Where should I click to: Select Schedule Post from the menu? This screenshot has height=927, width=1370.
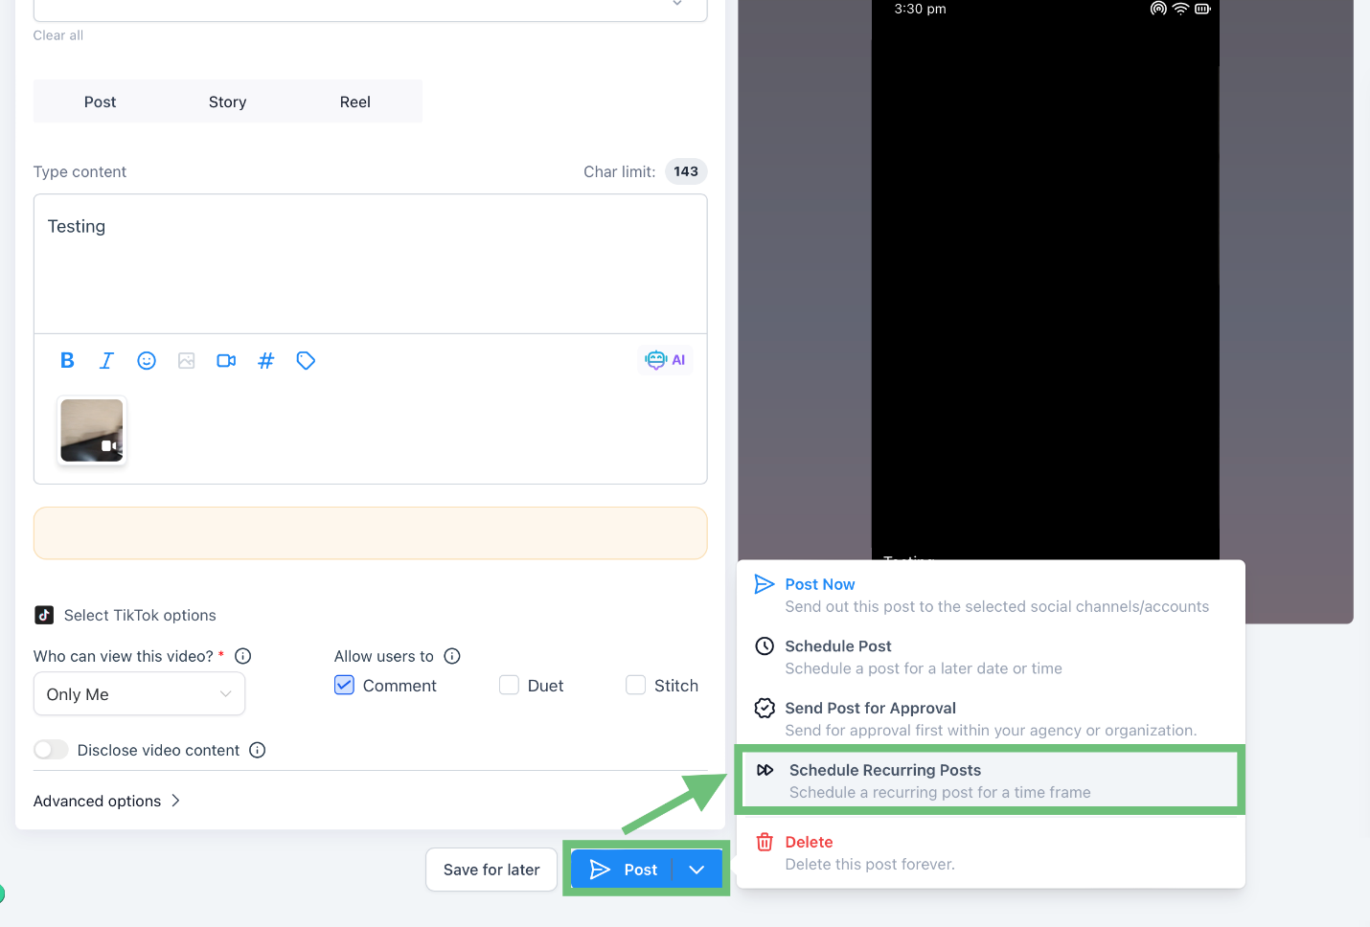click(991, 657)
